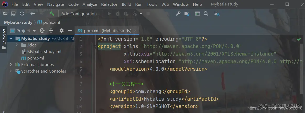Open the Run menu
Viewport: 305px width, 113px height.
pyautogui.click(x=139, y=4)
